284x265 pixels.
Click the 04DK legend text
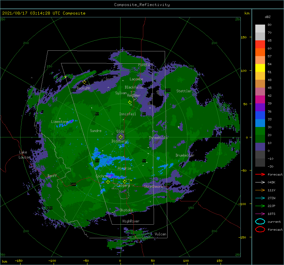[x=271, y=182]
